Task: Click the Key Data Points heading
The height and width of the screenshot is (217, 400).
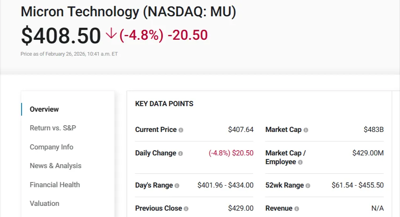Action: tap(164, 104)
